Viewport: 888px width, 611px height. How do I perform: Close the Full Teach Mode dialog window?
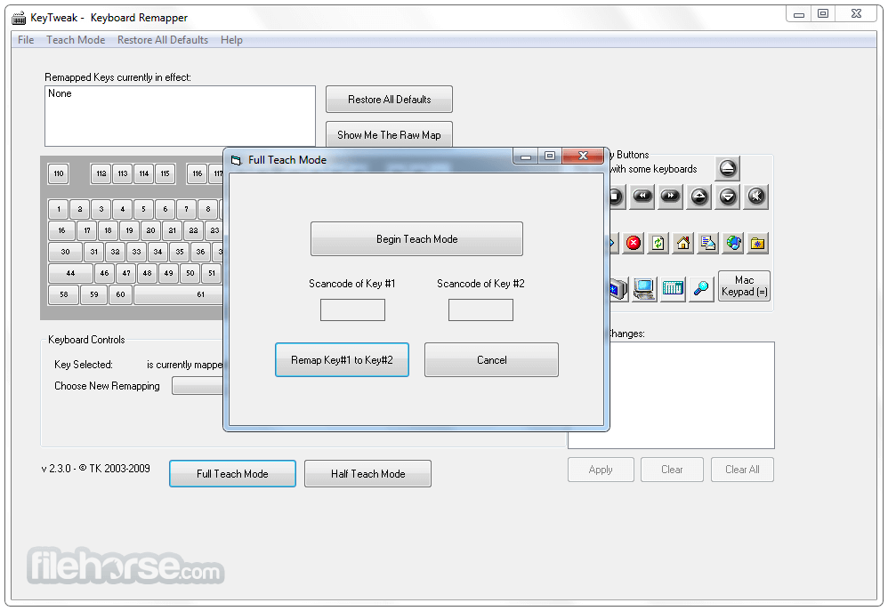(x=583, y=156)
